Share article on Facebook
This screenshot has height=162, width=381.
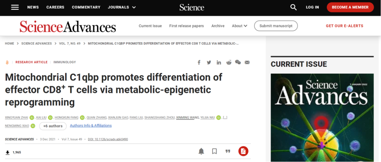click(199, 62)
